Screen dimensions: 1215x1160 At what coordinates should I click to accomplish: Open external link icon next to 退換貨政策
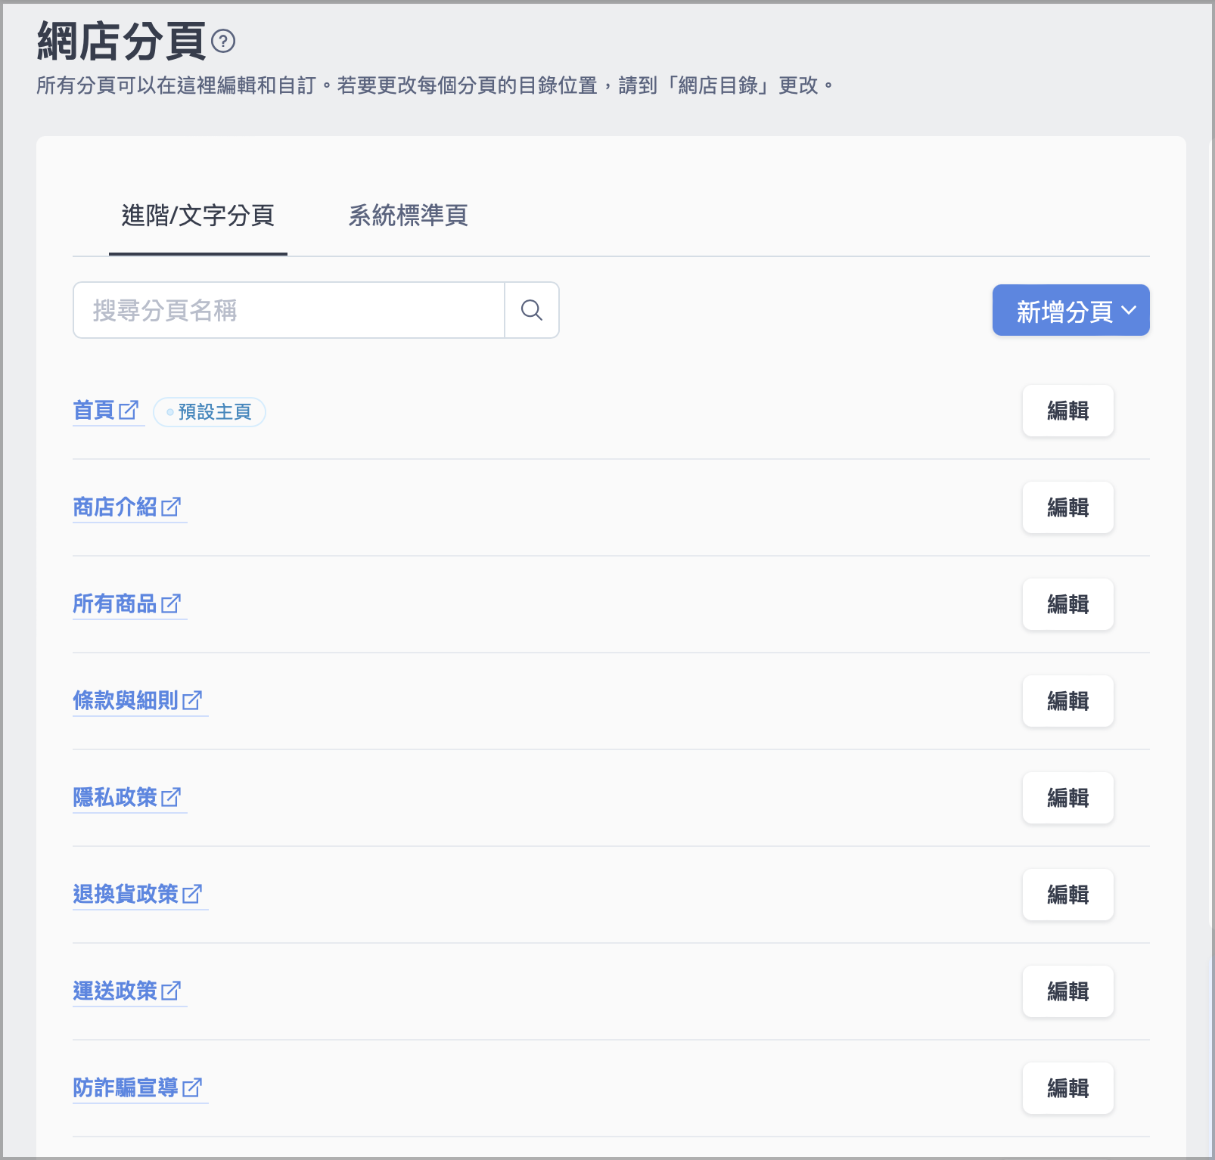192,895
